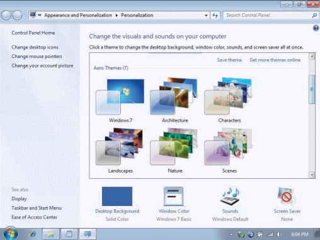Click the Aero Themes (7) group header
320x240 pixels.
(111, 68)
